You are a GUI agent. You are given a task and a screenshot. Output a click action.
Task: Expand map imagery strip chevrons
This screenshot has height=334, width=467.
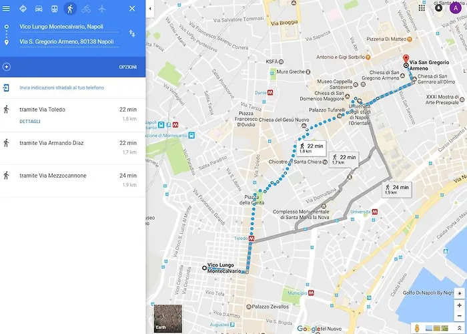(459, 329)
